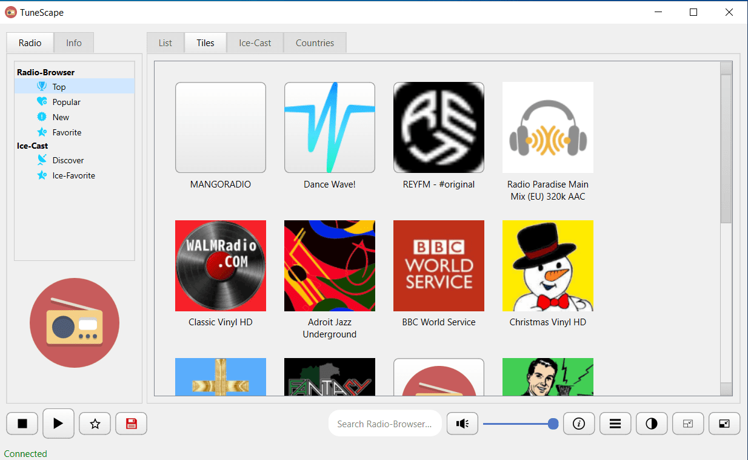Stop playback with the square stop button
Screen dimensions: 748x460
22,424
